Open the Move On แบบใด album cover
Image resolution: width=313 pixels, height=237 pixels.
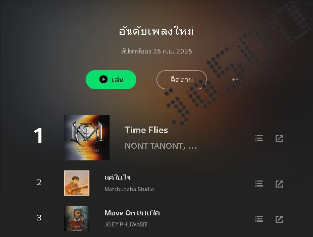tap(77, 218)
